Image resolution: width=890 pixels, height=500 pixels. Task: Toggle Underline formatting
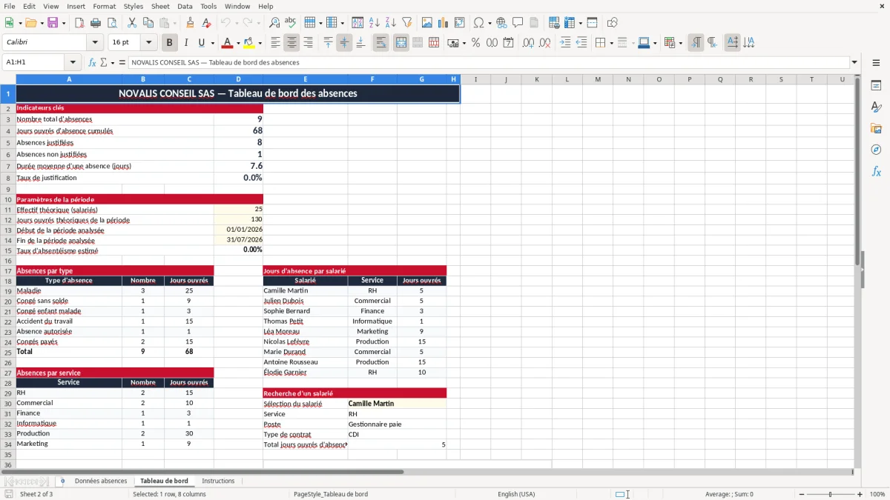[x=201, y=43]
